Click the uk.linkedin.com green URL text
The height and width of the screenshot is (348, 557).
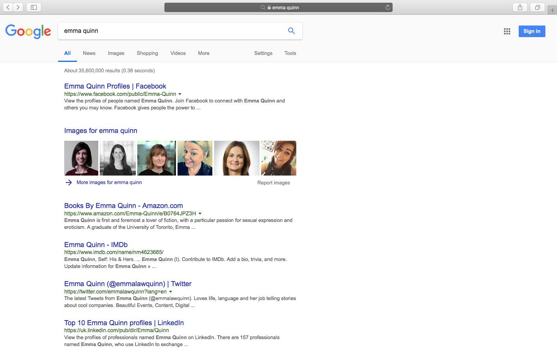(x=116, y=330)
